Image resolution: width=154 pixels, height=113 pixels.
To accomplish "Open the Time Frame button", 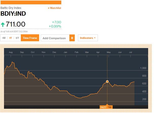I will tap(30, 38).
